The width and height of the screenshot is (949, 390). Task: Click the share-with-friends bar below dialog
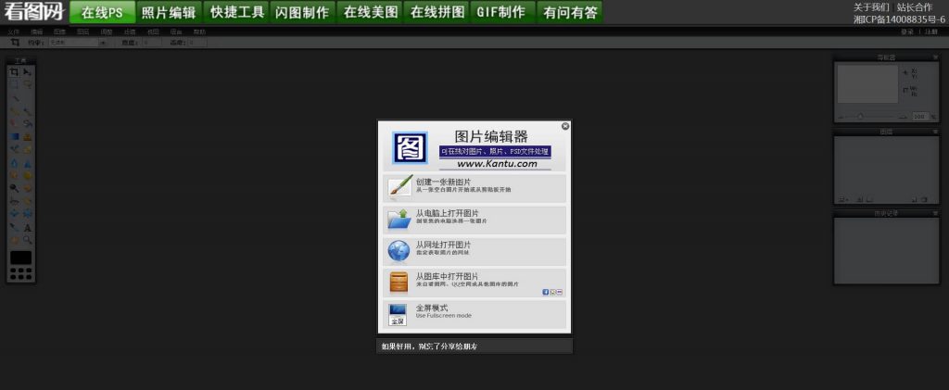pos(474,346)
